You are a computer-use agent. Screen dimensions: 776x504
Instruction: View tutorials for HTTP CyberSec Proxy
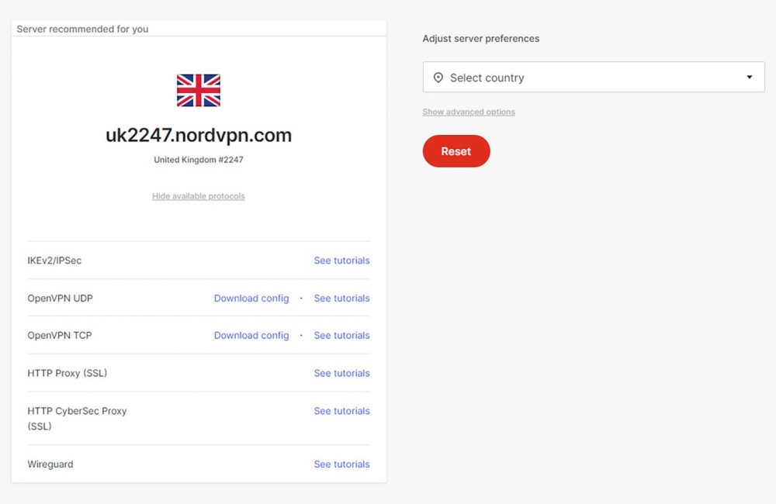pyautogui.click(x=341, y=411)
